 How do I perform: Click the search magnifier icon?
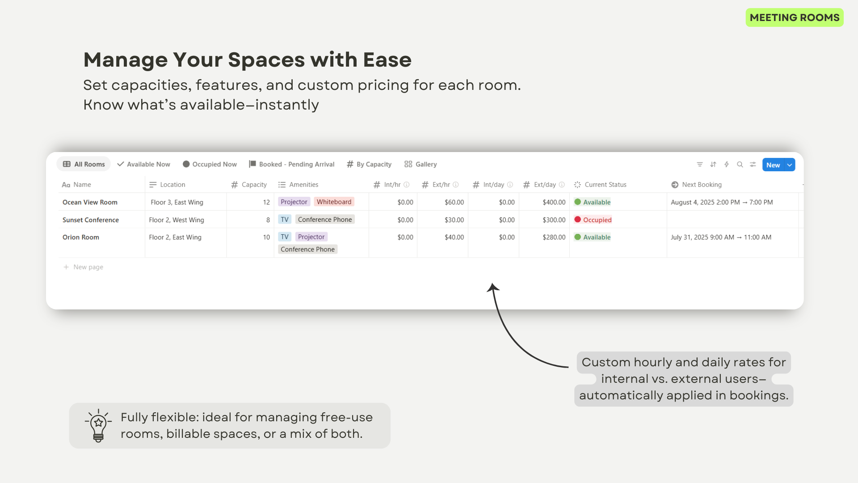[x=740, y=165]
